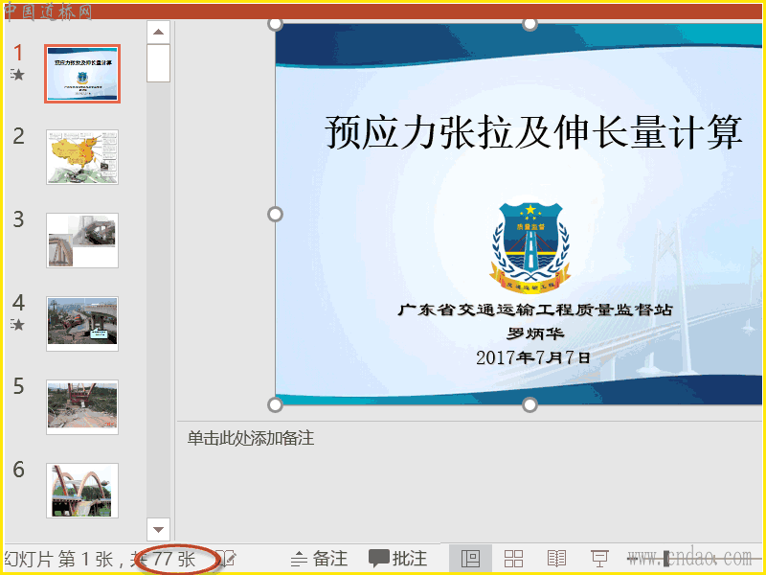This screenshot has height=575, width=766.
Task: Click slide number 3 label
Action: point(18,219)
